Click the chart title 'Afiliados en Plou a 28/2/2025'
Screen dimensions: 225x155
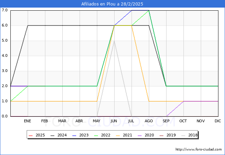112,4
